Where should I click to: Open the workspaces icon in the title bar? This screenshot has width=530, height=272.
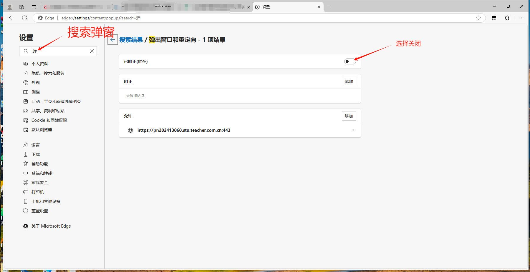point(21,7)
